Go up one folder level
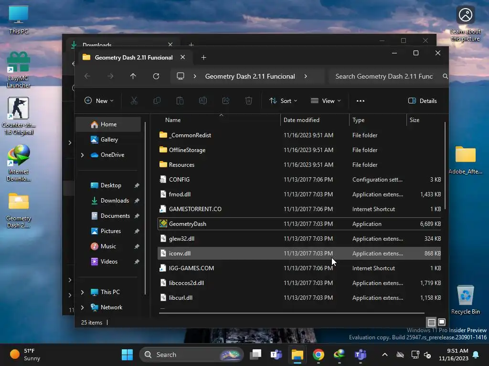 pyautogui.click(x=133, y=76)
